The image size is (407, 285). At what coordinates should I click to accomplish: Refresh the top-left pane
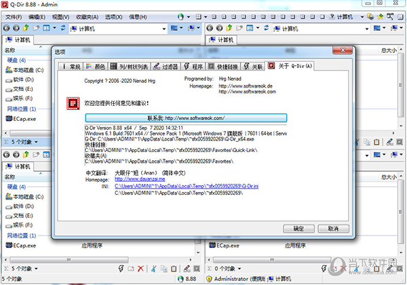pyautogui.click(x=63, y=28)
